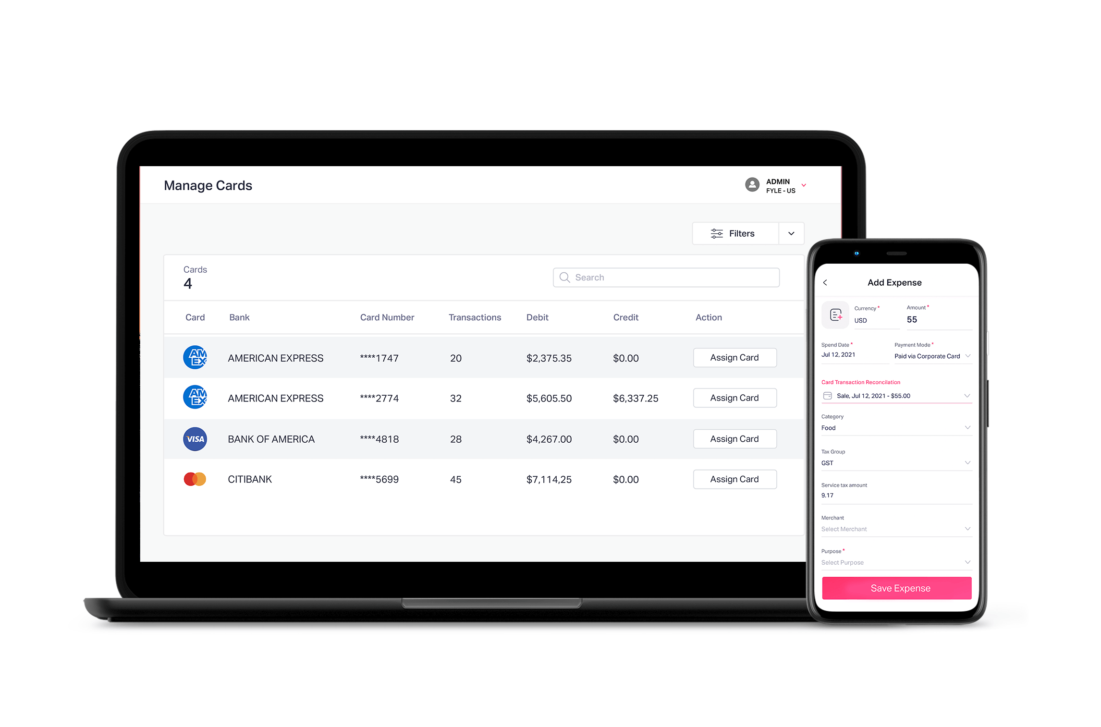
Task: Click the Filters icon on Manage Cards
Action: [x=717, y=234]
